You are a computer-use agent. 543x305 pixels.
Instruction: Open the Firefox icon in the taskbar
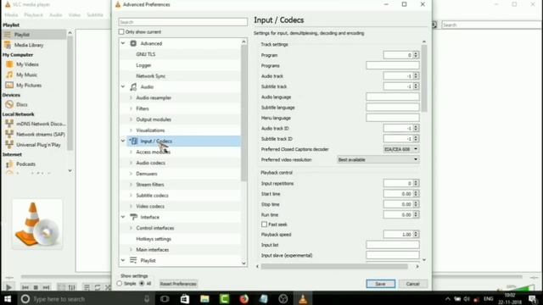coord(244,299)
